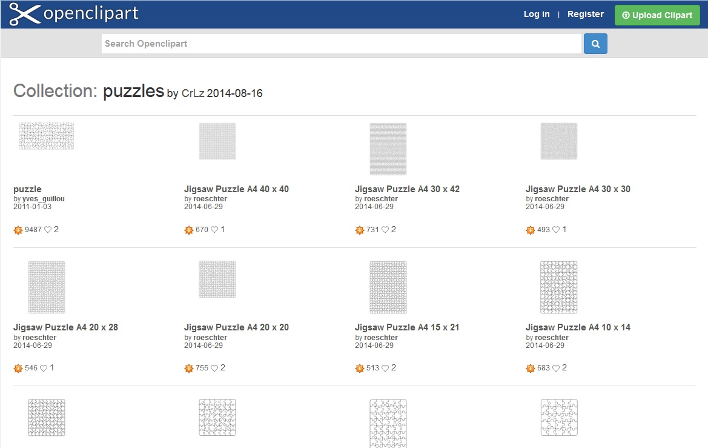Click the heart icon beside 755 views

pyautogui.click(x=214, y=368)
